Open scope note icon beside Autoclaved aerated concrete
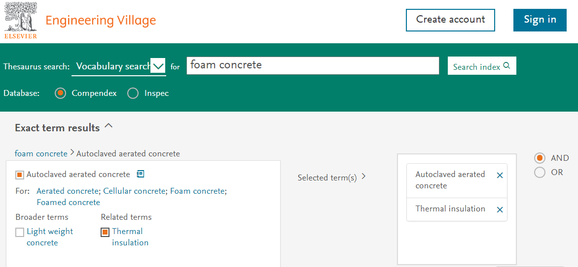Image resolution: width=578 pixels, height=267 pixels. coord(141,174)
